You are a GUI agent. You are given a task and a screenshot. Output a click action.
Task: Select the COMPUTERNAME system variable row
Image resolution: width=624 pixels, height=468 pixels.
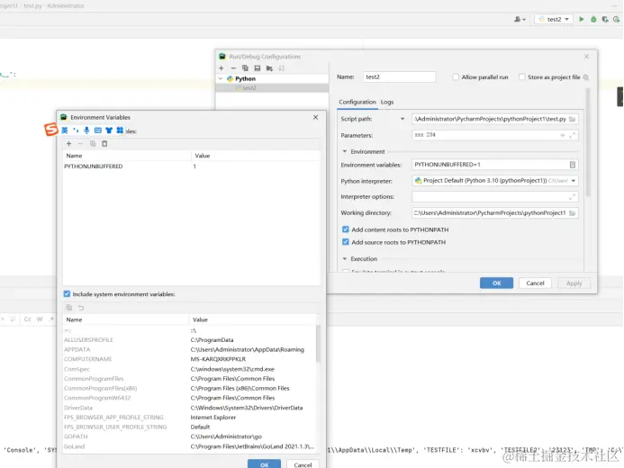click(x=189, y=359)
